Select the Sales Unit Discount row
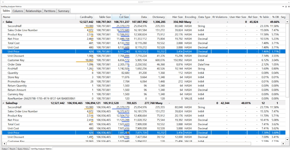The image size is (290, 150). tap(144, 56)
